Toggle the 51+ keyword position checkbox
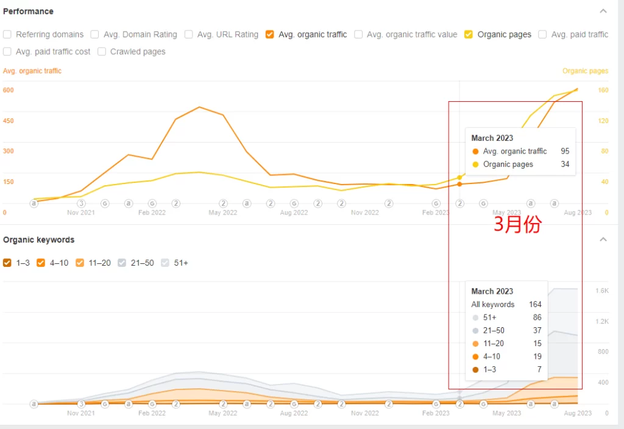The height and width of the screenshot is (429, 624). (x=165, y=263)
